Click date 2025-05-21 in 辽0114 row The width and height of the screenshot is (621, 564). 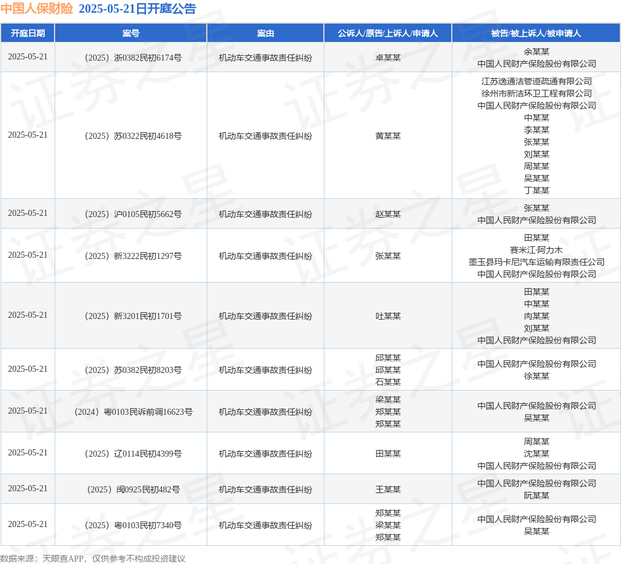click(x=28, y=452)
